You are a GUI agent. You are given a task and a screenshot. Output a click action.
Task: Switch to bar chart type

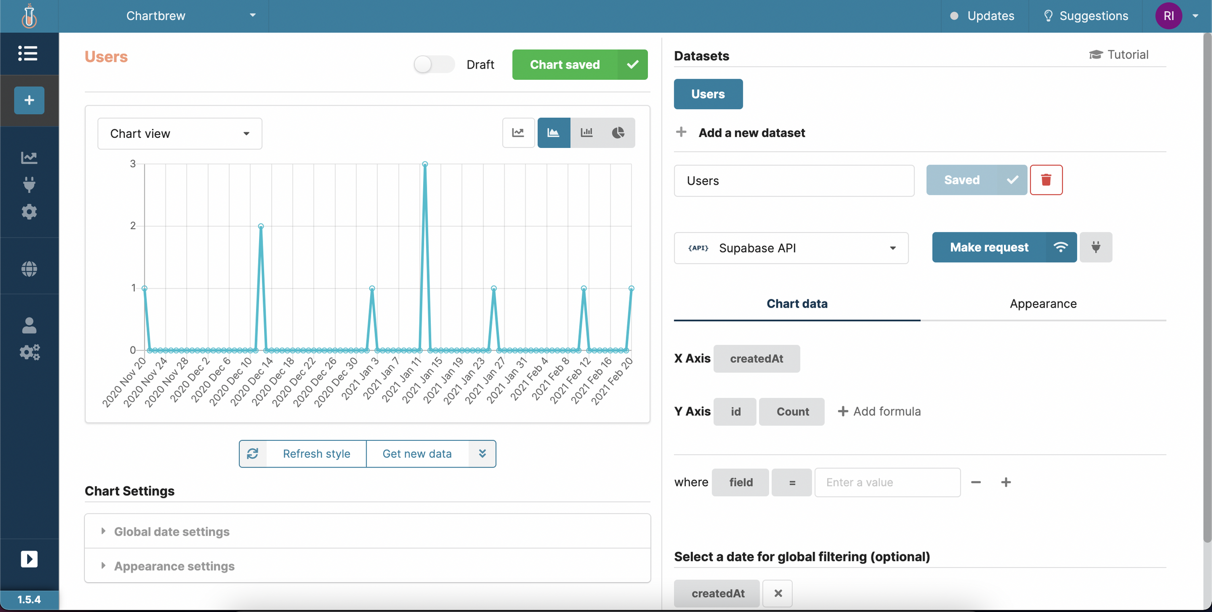point(586,133)
